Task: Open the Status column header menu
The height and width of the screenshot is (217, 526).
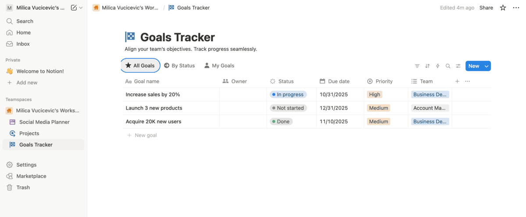Action: tap(286, 81)
